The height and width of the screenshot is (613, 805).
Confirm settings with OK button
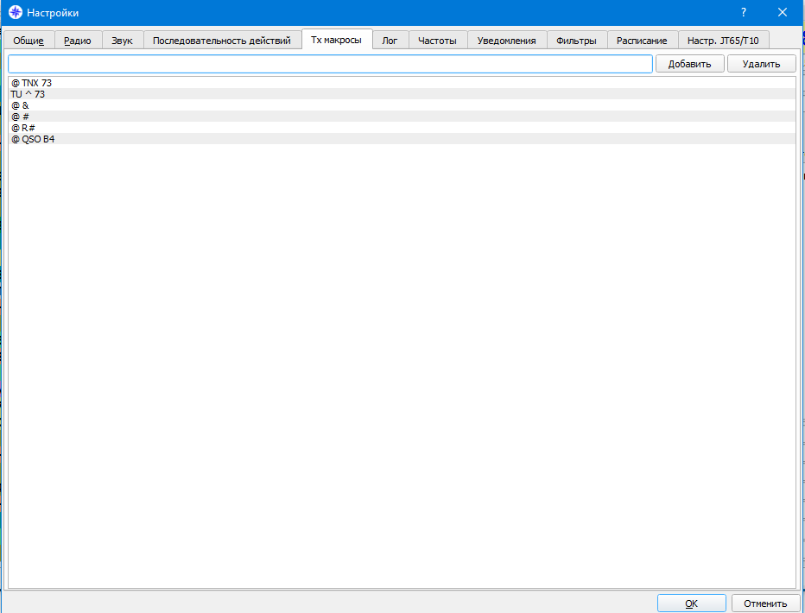tap(692, 604)
